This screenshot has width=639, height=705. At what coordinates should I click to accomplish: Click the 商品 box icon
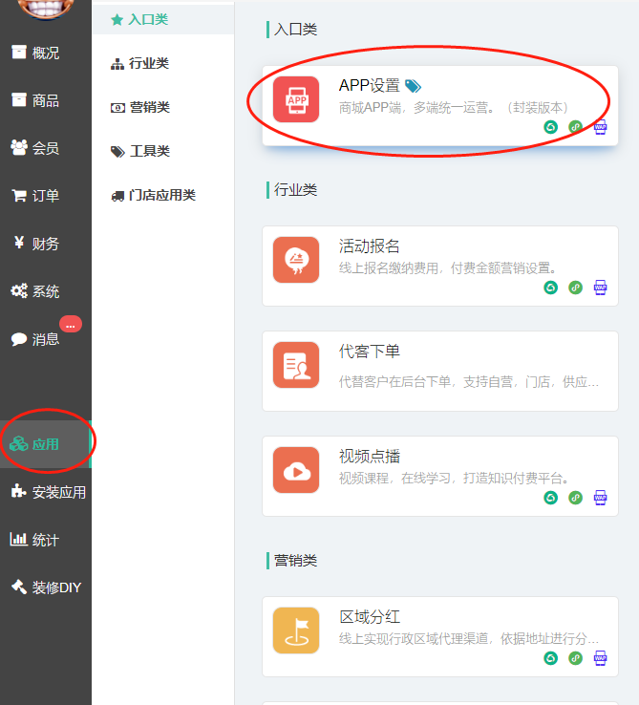click(x=19, y=99)
